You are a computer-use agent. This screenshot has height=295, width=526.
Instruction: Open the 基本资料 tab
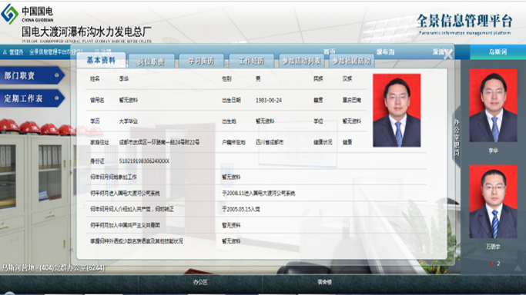click(x=101, y=60)
